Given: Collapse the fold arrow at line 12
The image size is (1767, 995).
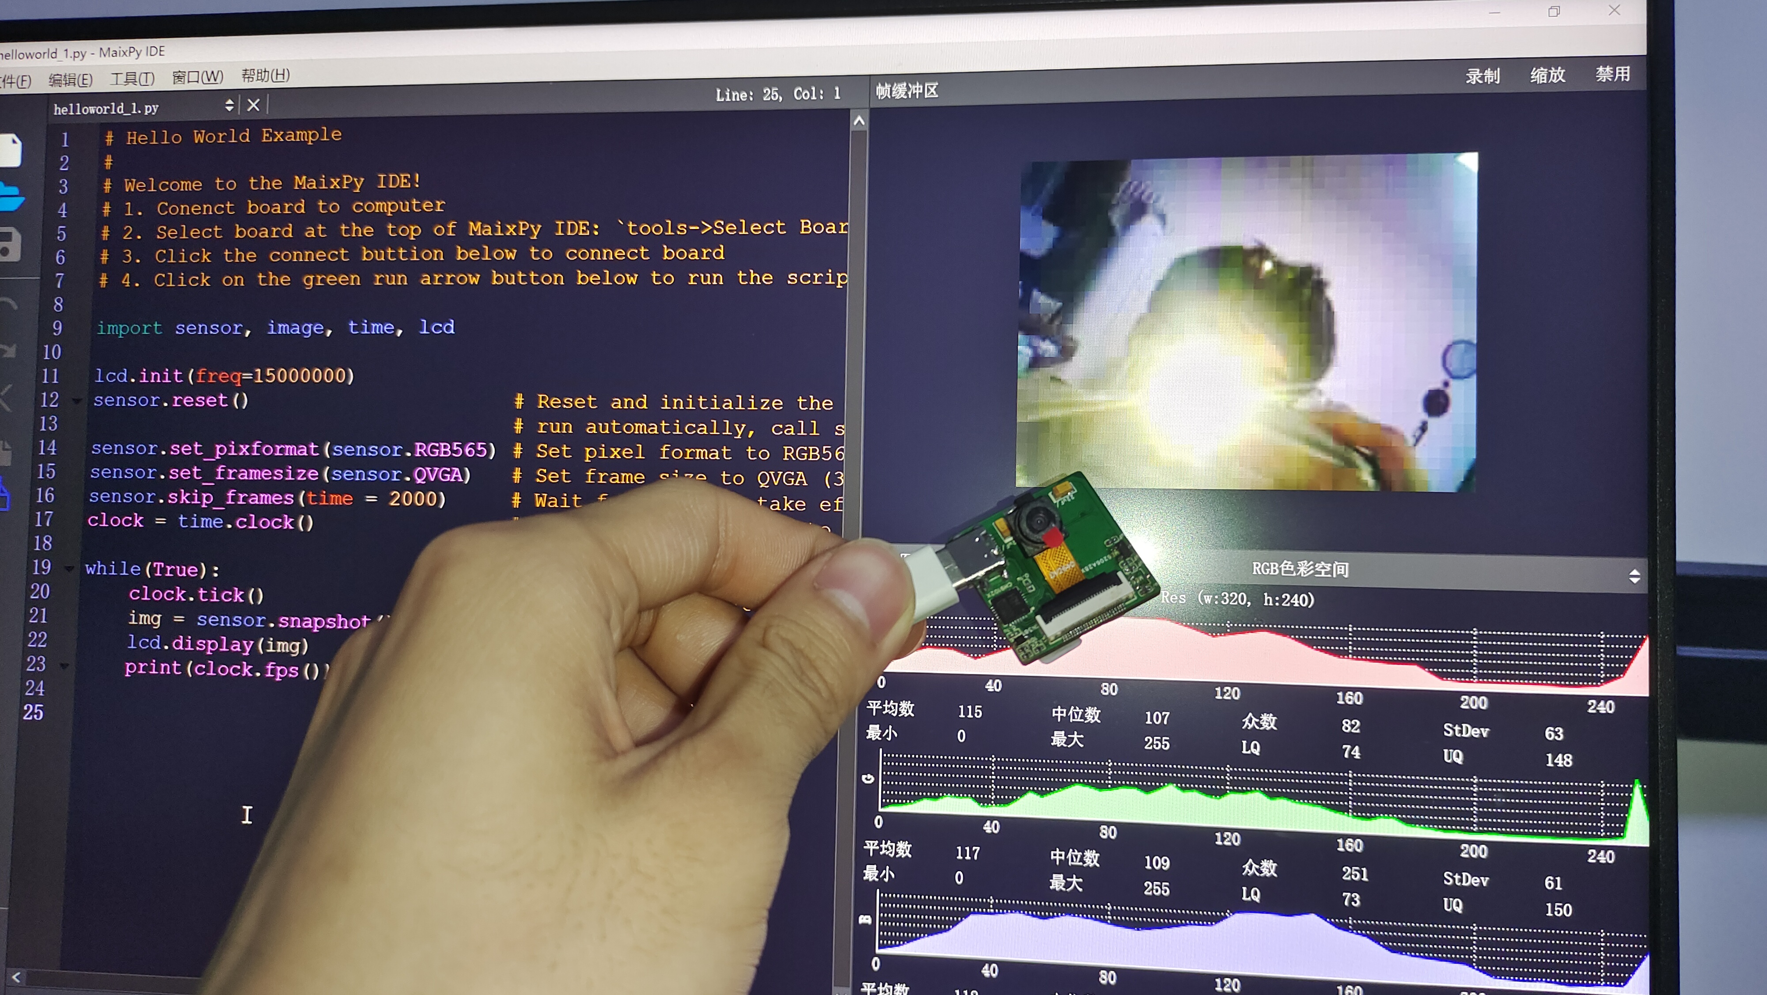Looking at the screenshot, I should pos(77,400).
